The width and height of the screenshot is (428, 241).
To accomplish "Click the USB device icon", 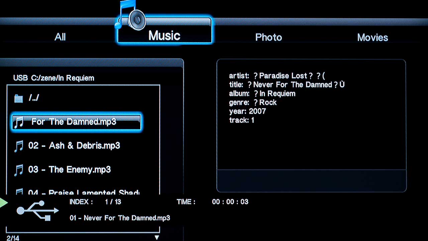I will (x=37, y=211).
